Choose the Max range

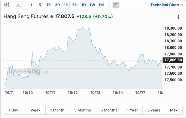click(x=174, y=110)
